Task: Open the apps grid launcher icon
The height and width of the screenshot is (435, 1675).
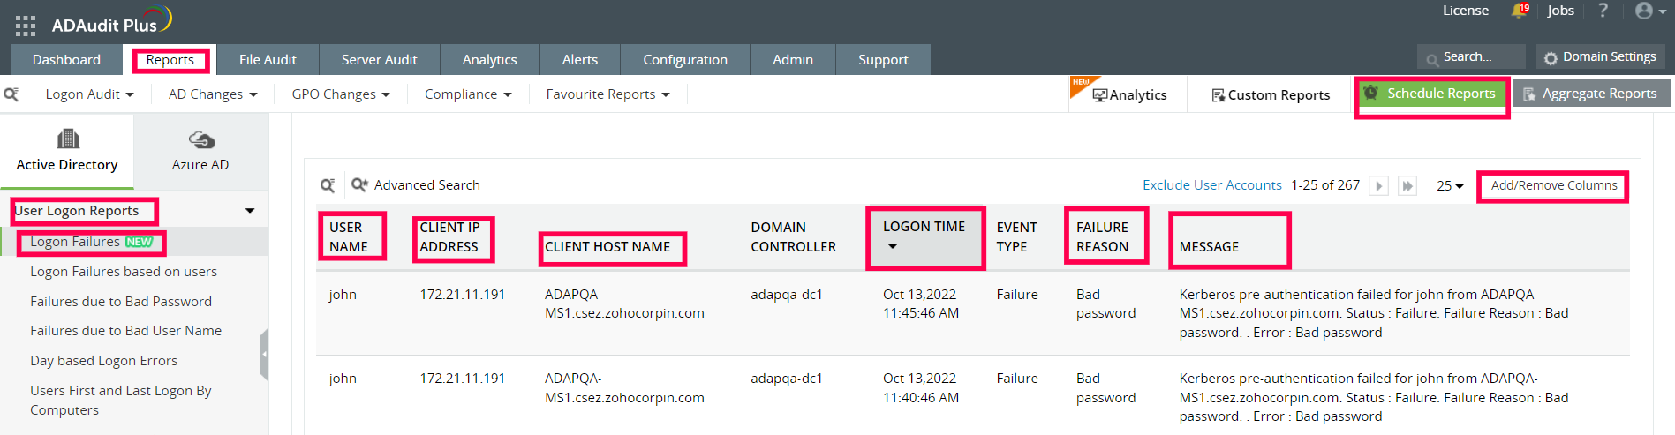Action: tap(26, 26)
